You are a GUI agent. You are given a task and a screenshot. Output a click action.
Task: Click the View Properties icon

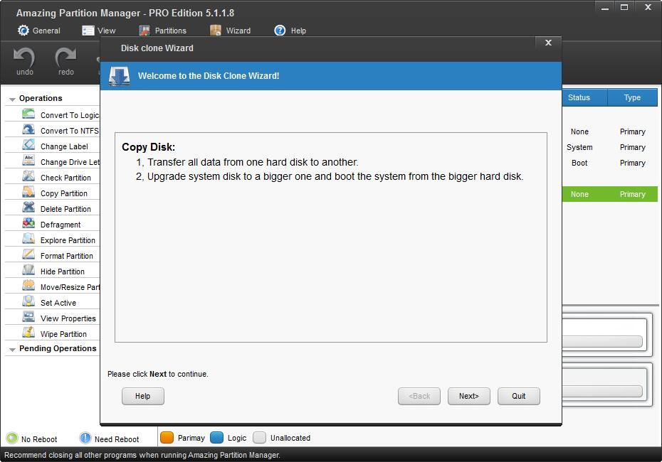(28, 316)
